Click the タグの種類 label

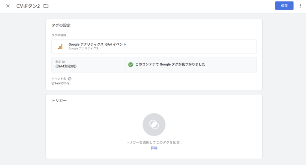[59, 35]
